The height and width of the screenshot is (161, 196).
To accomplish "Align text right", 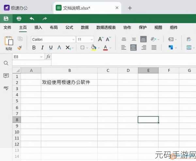I will click(144, 47).
